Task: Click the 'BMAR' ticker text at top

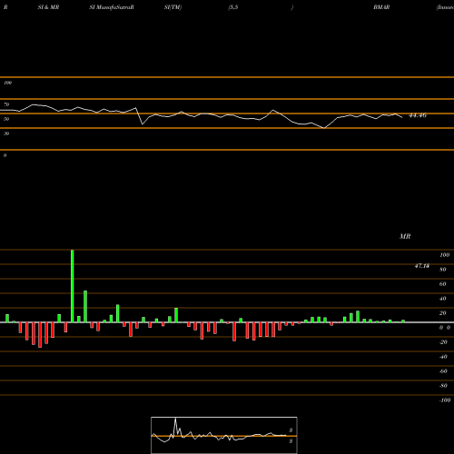Action: tap(381, 7)
